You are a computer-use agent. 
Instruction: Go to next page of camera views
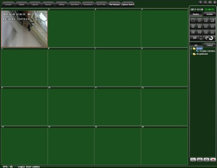click(x=199, y=32)
